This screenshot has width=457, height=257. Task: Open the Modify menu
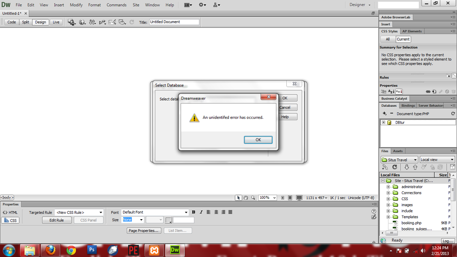pos(76,5)
